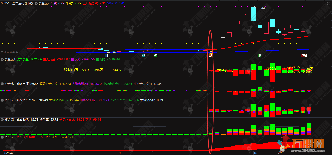Expand the 资金流2 indicator menu arrow
The height and width of the screenshot is (155, 332).
[x=2, y=84]
